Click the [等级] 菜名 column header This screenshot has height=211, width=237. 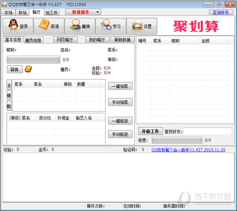coord(22,118)
